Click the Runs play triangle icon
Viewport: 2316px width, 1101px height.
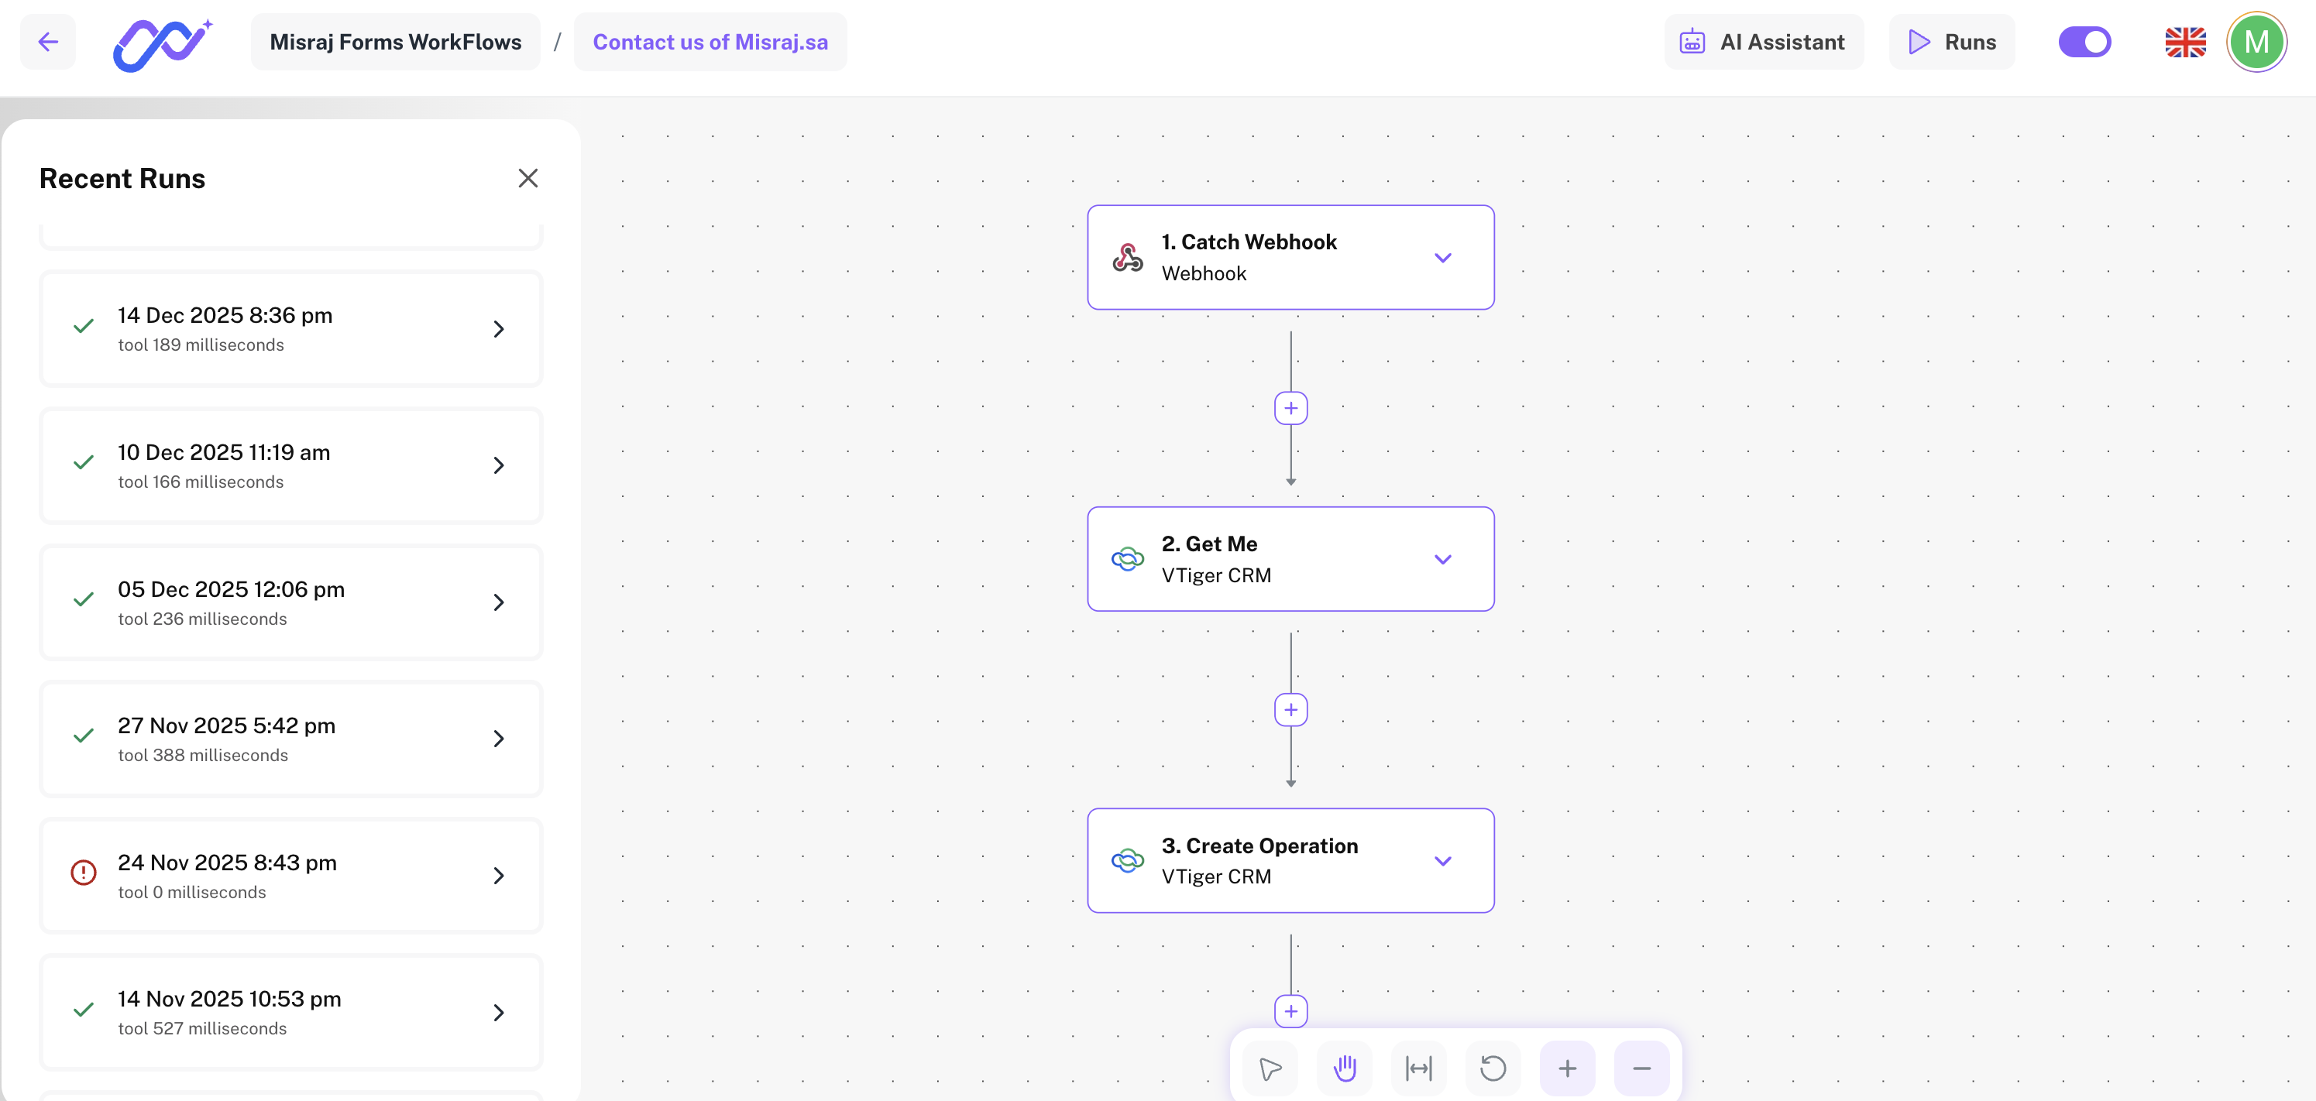tap(1919, 41)
